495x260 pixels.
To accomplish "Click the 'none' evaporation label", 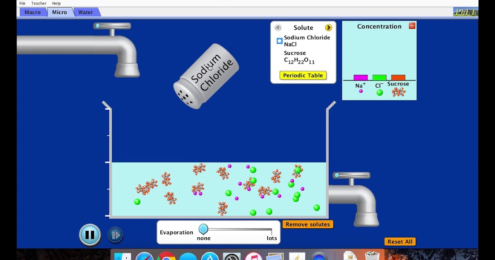I will click(204, 238).
